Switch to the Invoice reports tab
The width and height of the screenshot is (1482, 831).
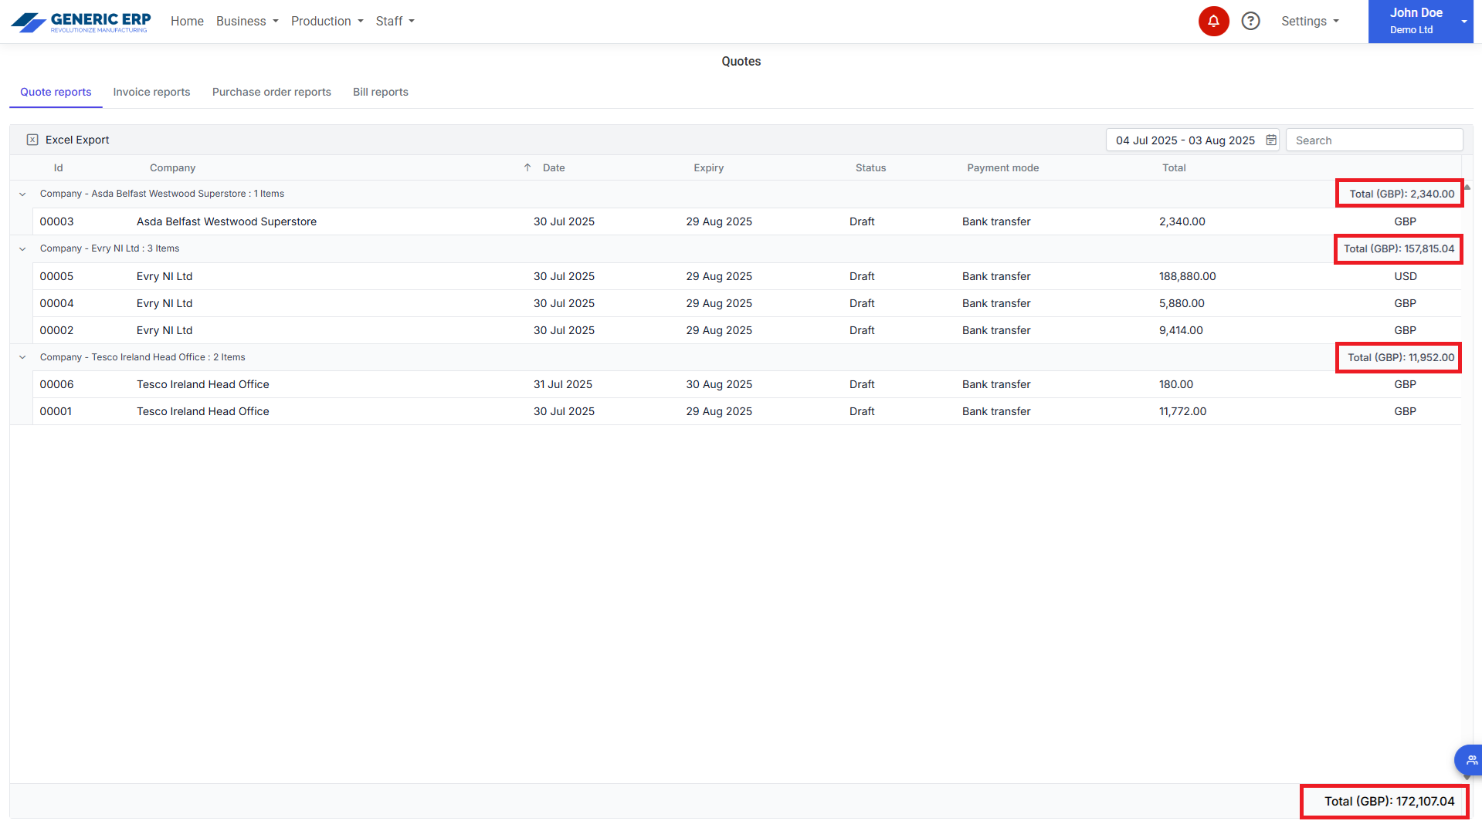(x=151, y=92)
